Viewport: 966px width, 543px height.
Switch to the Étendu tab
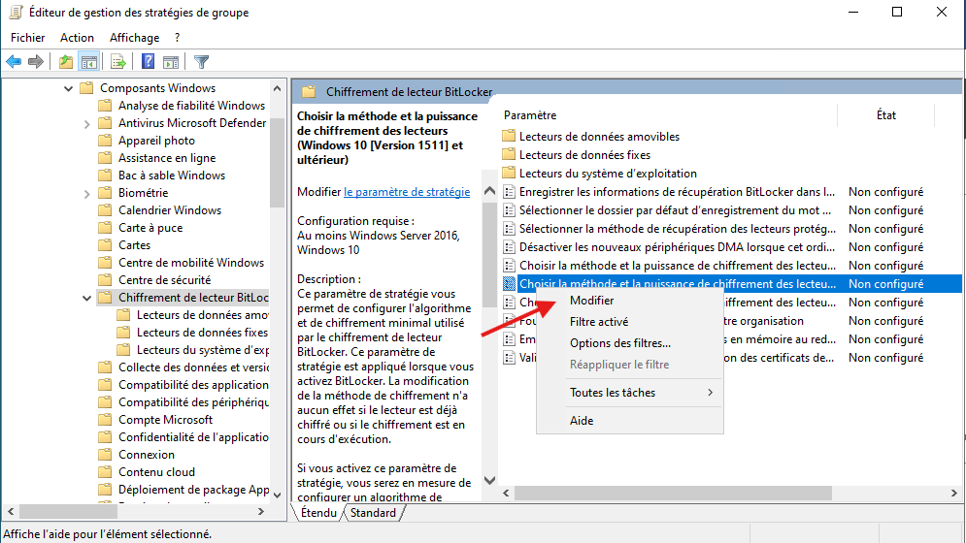[317, 513]
